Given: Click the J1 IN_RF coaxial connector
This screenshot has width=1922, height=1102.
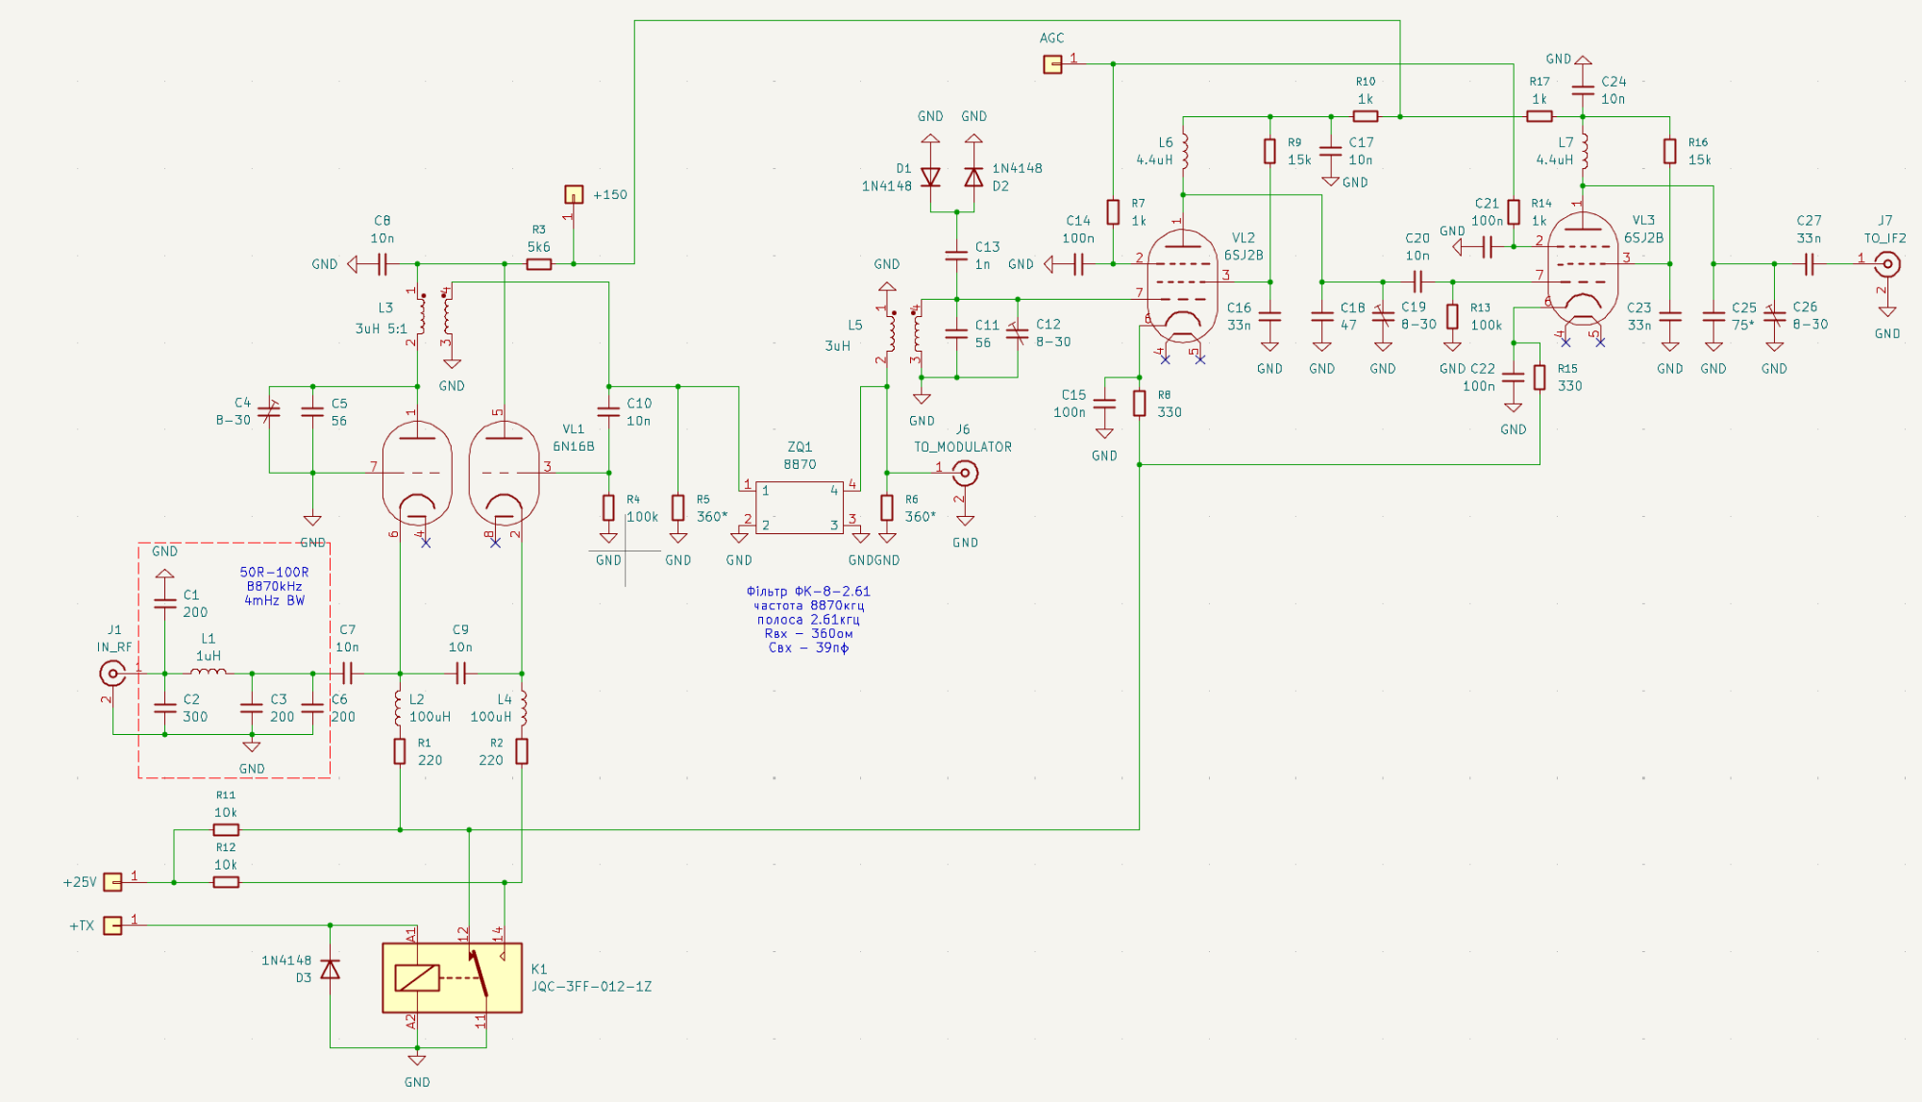Looking at the screenshot, I should (112, 673).
